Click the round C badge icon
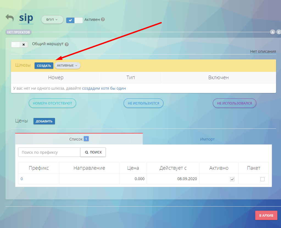The width and height of the screenshot is (281, 228). pos(279,32)
